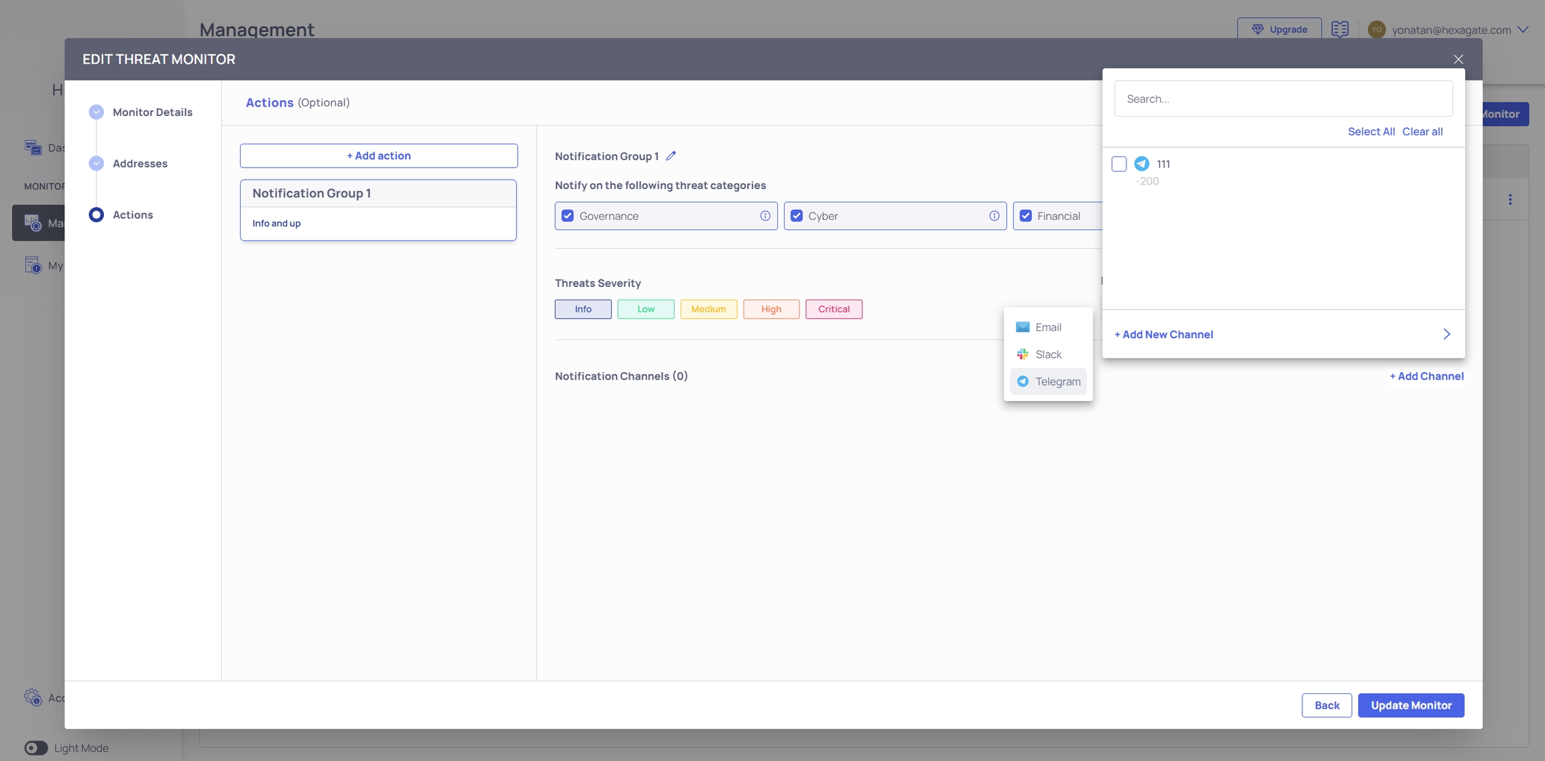The image size is (1545, 761).
Task: Close the Edit Threat Monitor dialog
Action: click(x=1458, y=59)
